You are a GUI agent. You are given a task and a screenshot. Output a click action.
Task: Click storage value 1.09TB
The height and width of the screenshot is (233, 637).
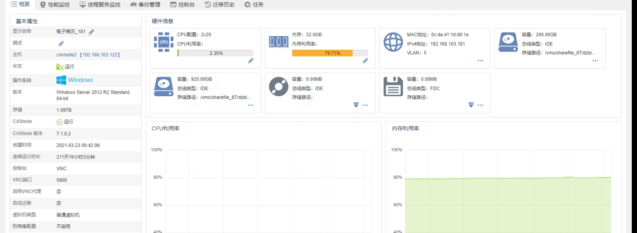click(64, 110)
